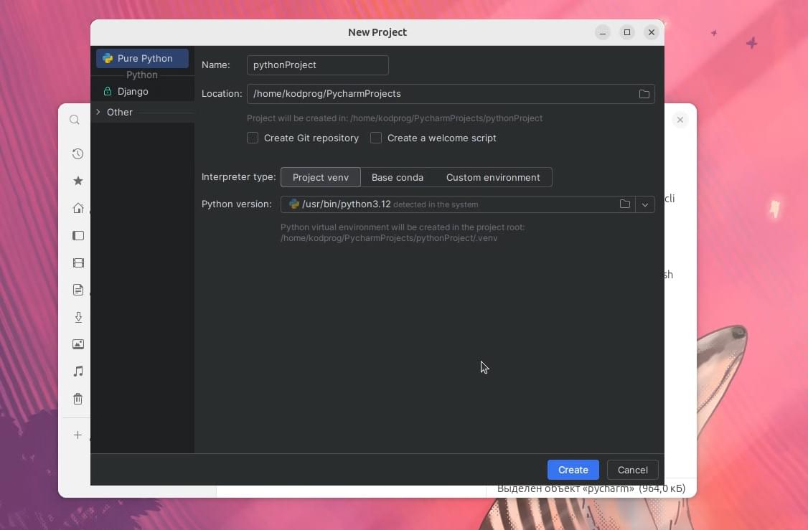Image resolution: width=808 pixels, height=530 pixels.
Task: Open the Python version dropdown arrow
Action: (x=644, y=204)
